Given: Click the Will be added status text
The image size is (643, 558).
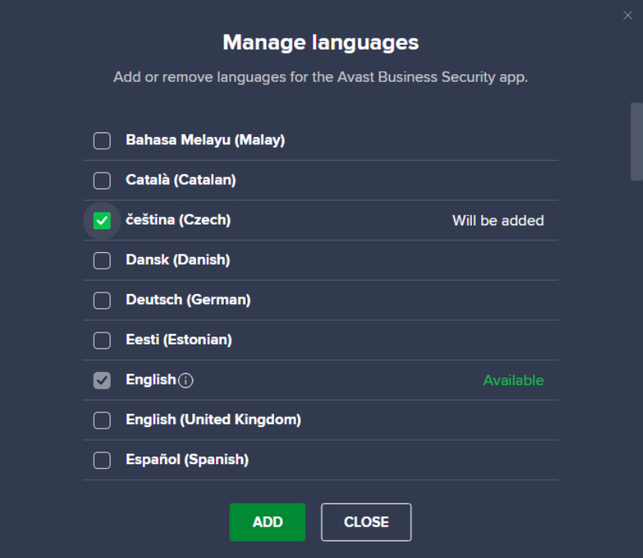Looking at the screenshot, I should click(498, 221).
